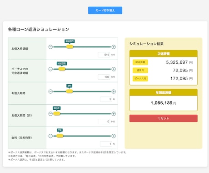
Task: Click plus icon for bonus repayment amount
Action: click(114, 69)
